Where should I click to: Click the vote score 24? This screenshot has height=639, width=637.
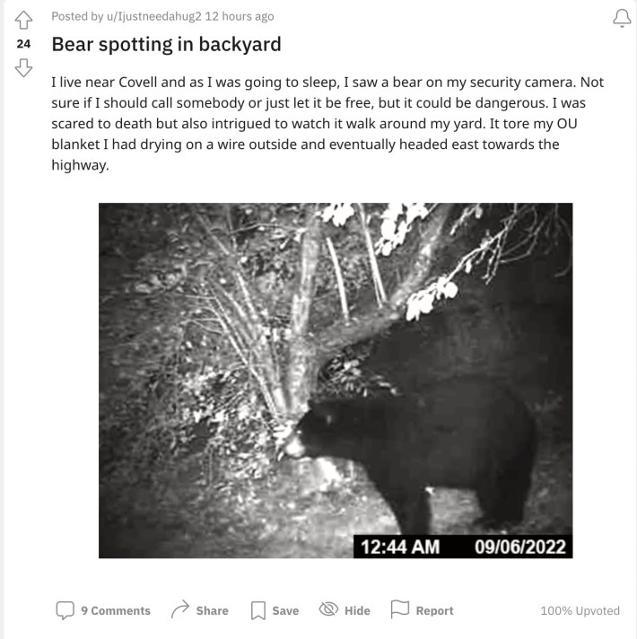click(x=23, y=44)
